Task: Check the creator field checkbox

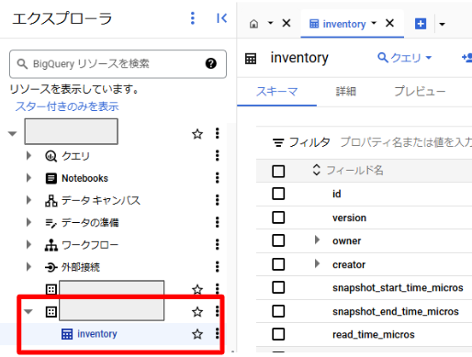Action: (x=278, y=264)
